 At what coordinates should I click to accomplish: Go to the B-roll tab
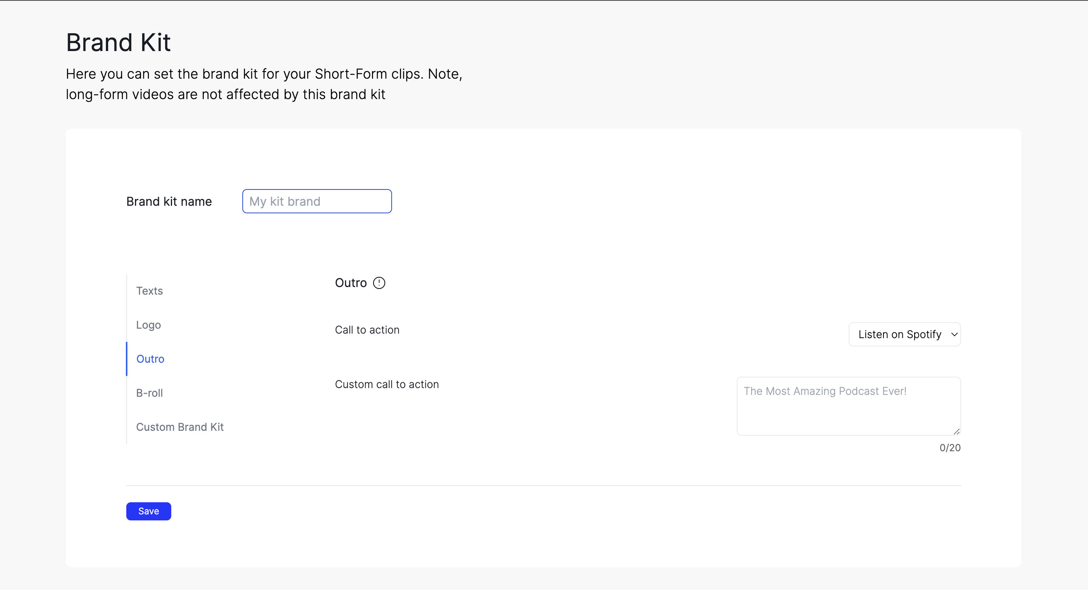pyautogui.click(x=149, y=393)
